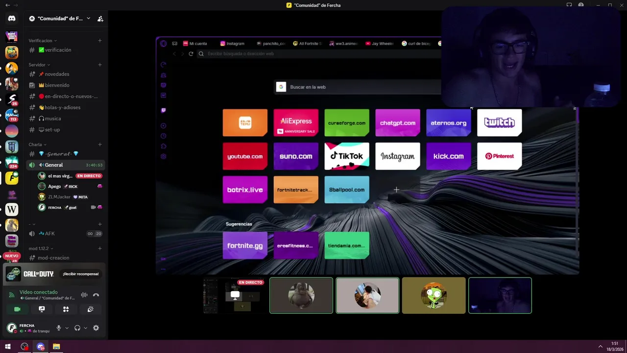Click the twitch speed dial tile in stream

coord(499,123)
